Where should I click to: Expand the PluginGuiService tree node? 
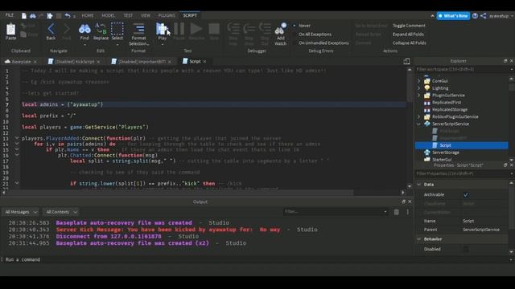pyautogui.click(x=418, y=96)
